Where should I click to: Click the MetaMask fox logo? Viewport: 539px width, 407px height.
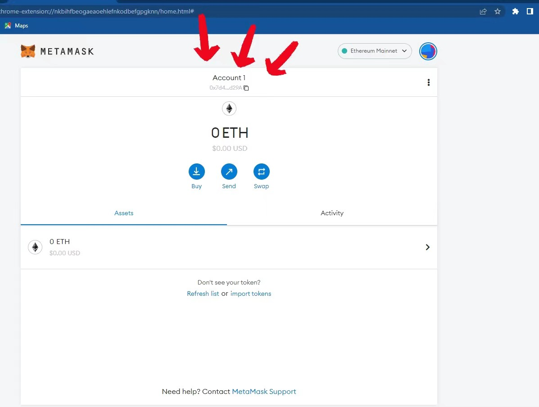pyautogui.click(x=28, y=51)
